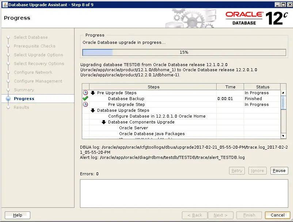Click the Next button
This screenshot has height=222, width=293.
pos(221,215)
